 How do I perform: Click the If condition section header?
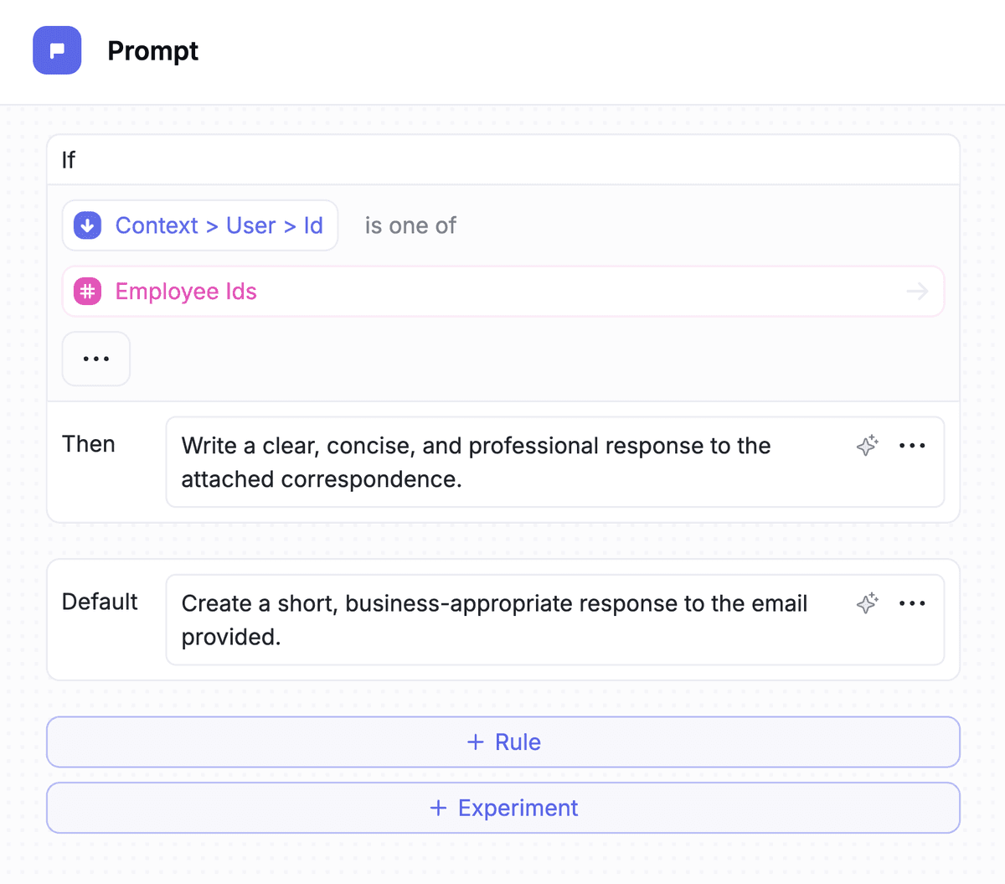(x=69, y=159)
